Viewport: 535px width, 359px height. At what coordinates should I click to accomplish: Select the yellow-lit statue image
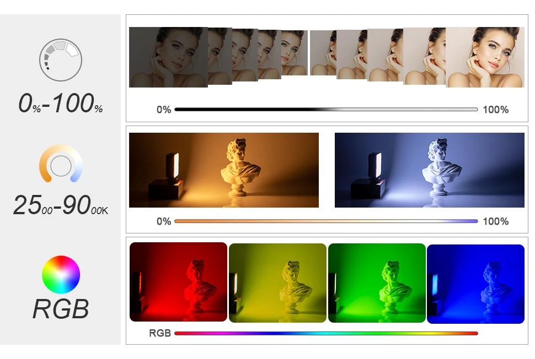point(278,283)
